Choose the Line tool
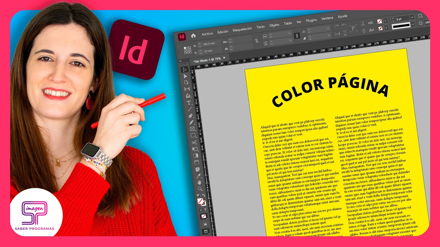The height and width of the screenshot is (247, 440). (x=189, y=109)
